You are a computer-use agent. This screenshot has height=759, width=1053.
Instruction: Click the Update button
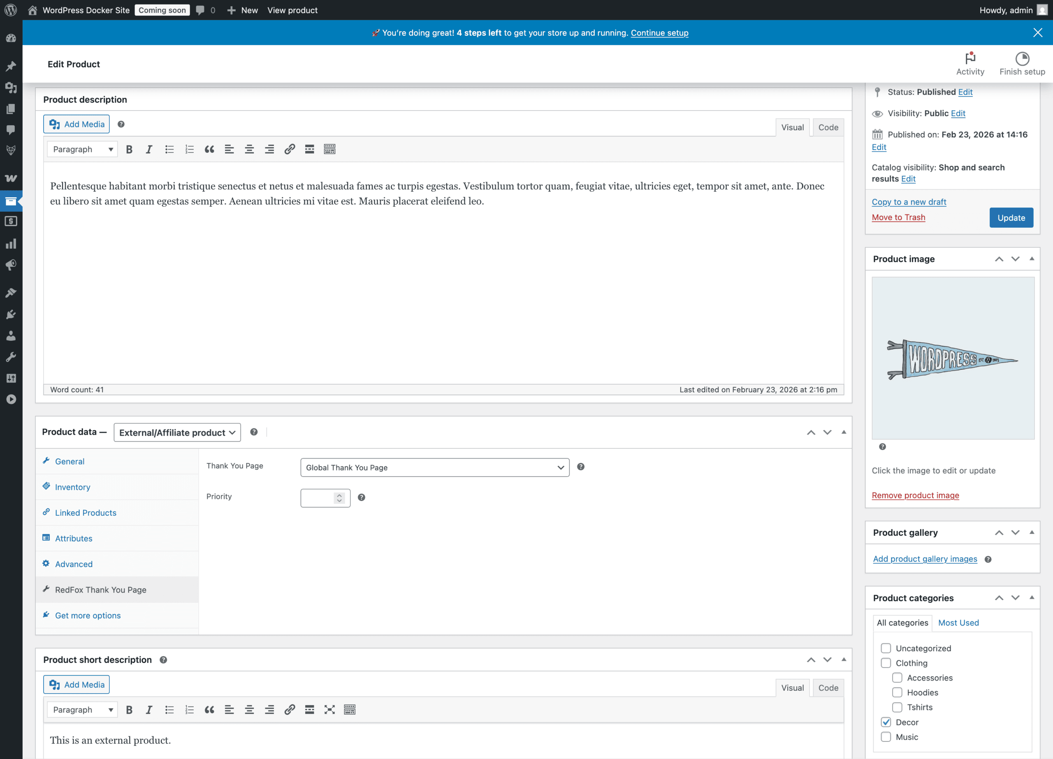1011,217
